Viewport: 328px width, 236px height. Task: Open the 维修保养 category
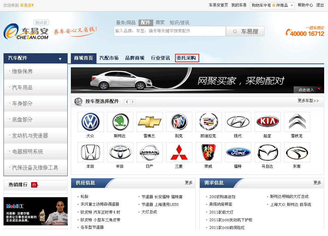36,72
